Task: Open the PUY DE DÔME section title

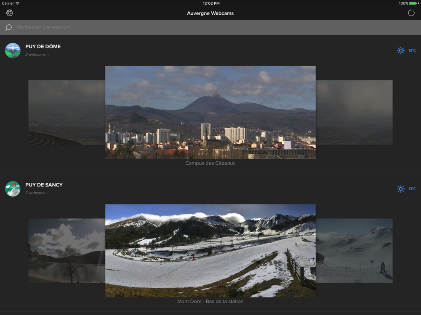Action: click(43, 47)
